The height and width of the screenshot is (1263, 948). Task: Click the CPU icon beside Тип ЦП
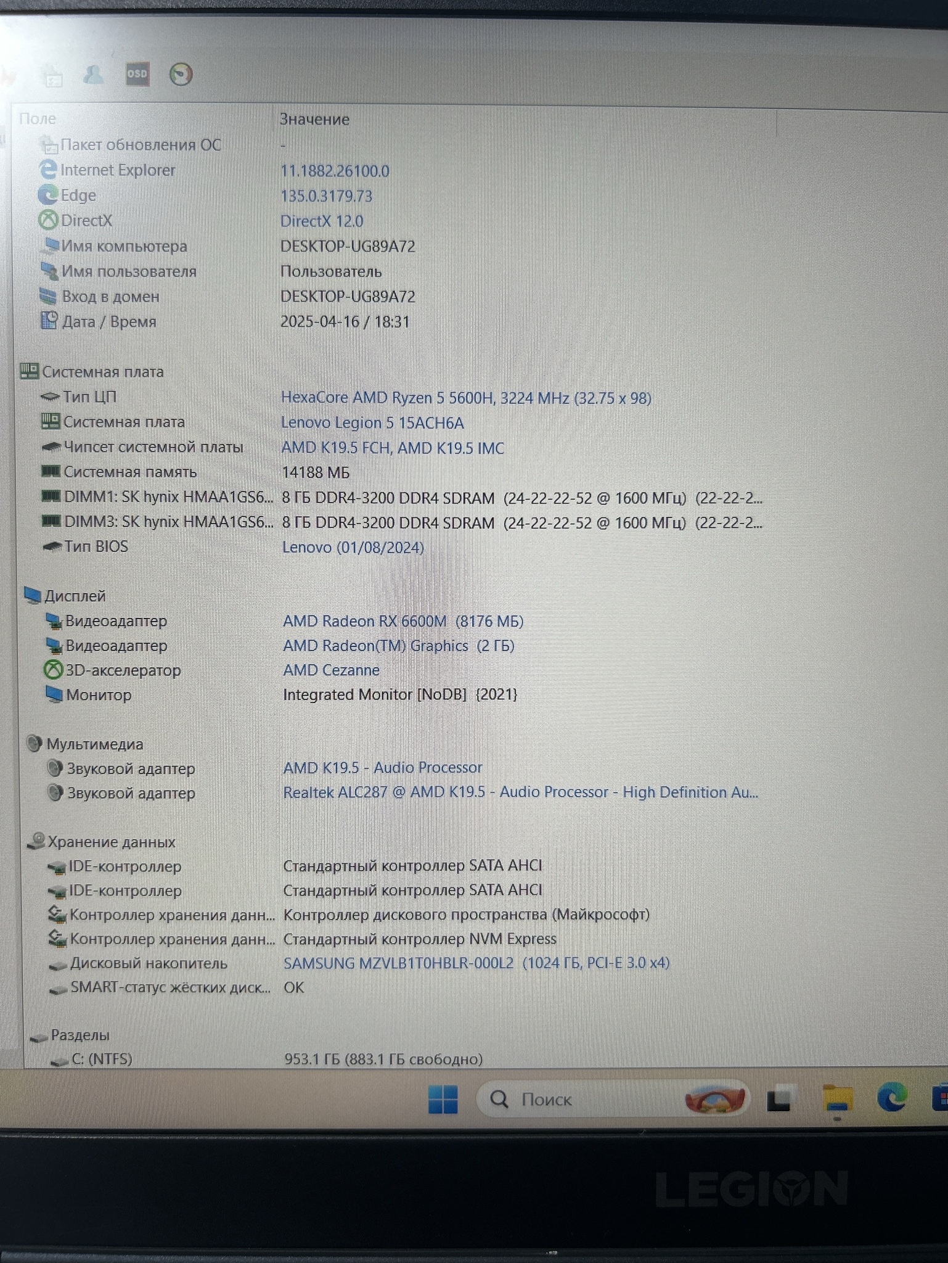coord(50,397)
